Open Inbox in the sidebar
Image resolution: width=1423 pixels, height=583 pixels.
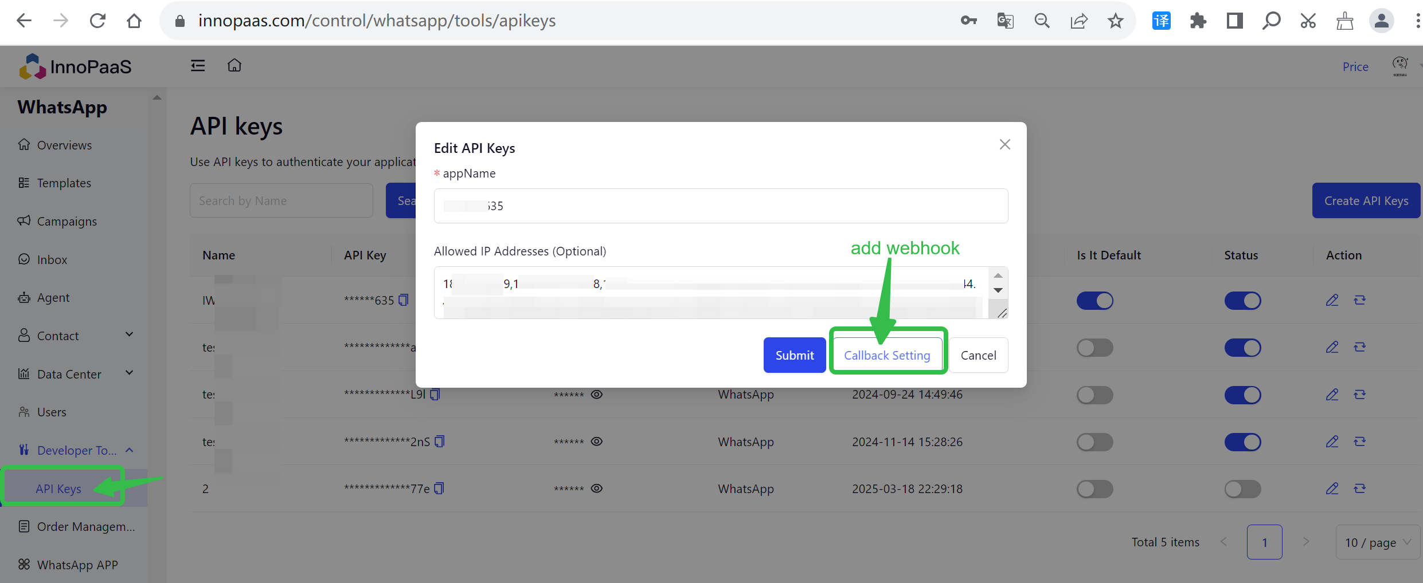click(52, 260)
